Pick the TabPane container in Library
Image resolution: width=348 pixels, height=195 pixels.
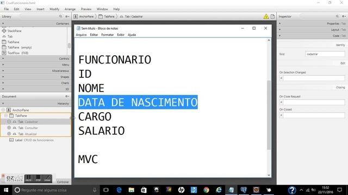13,42
